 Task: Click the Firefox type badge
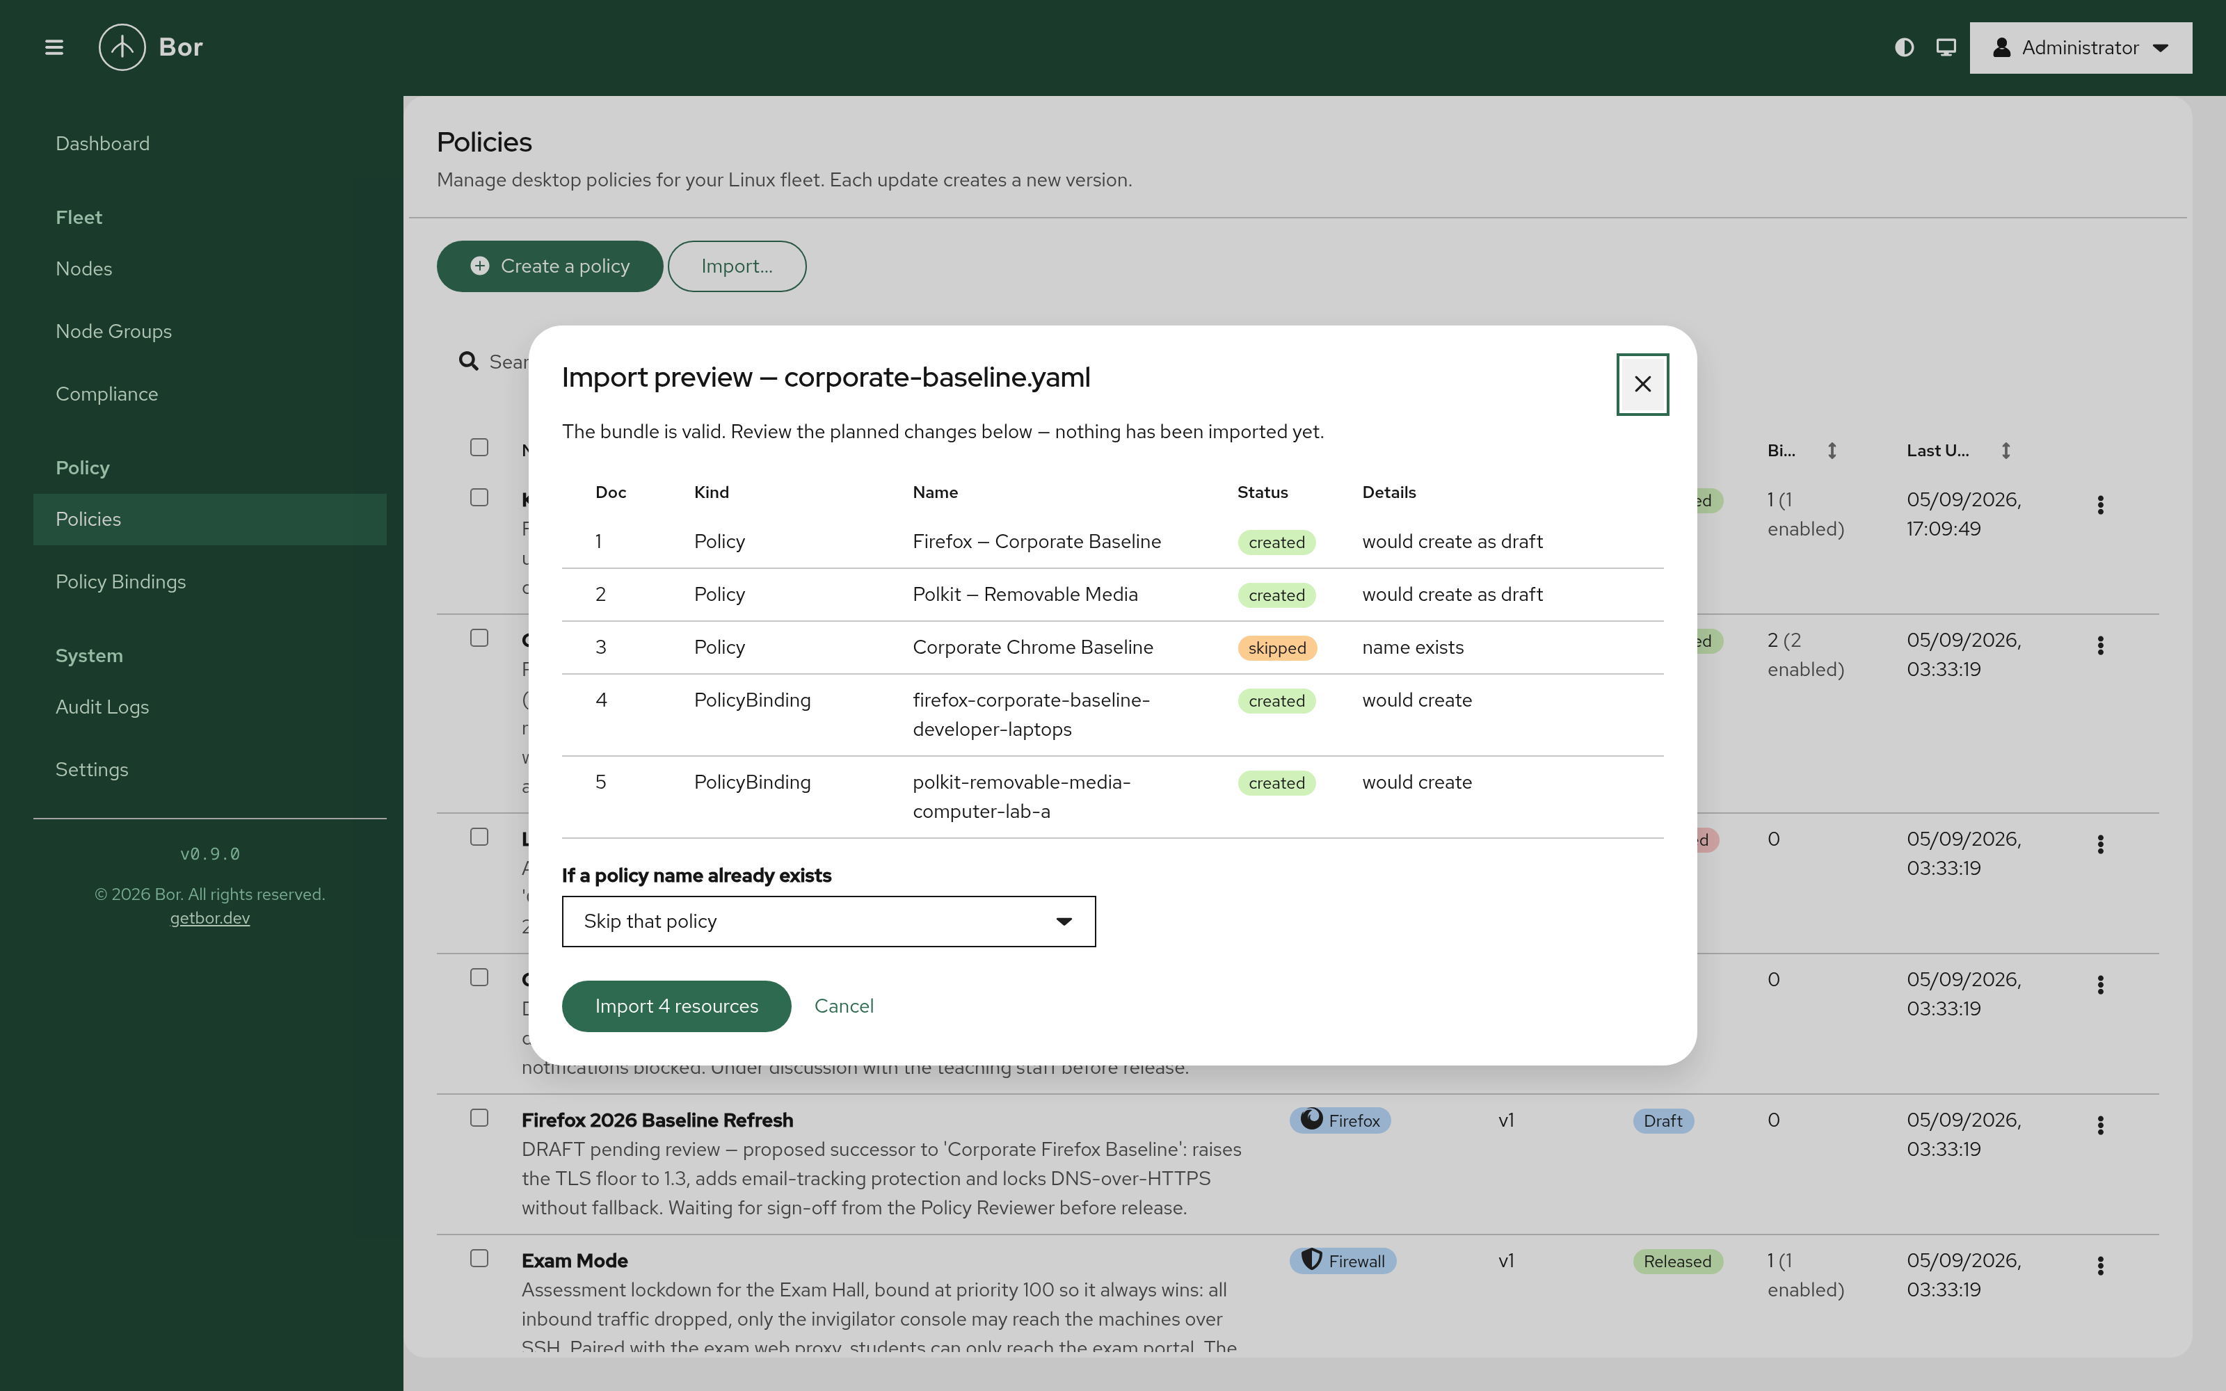tap(1340, 1120)
